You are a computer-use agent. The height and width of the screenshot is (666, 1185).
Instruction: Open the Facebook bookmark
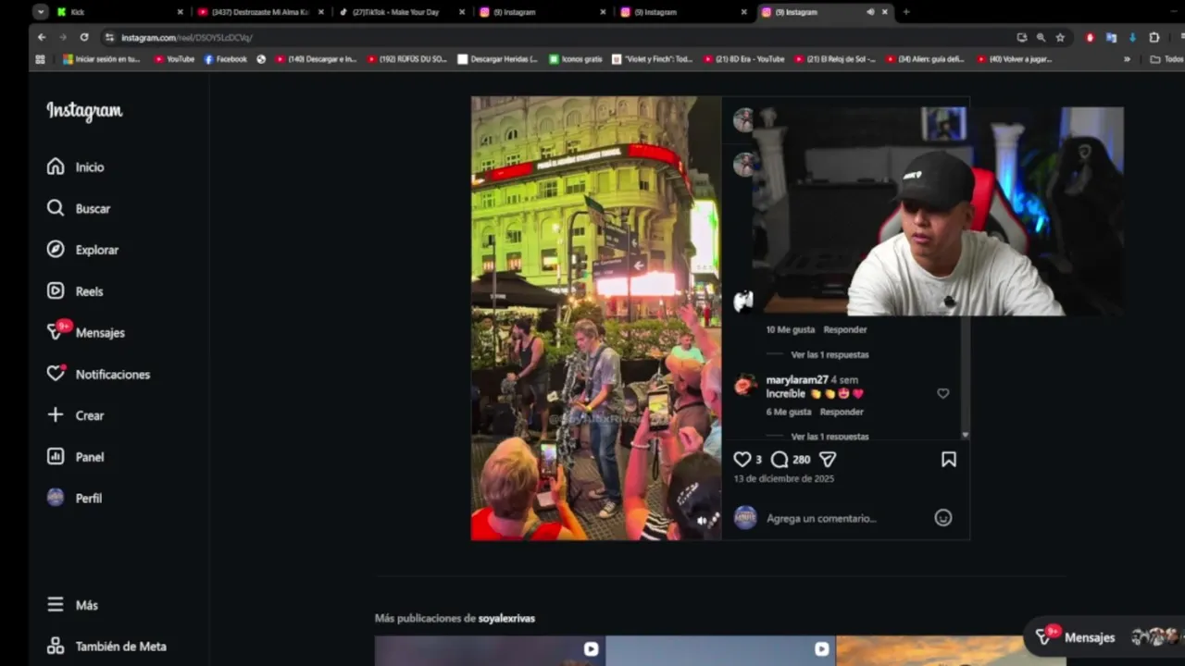coord(225,59)
